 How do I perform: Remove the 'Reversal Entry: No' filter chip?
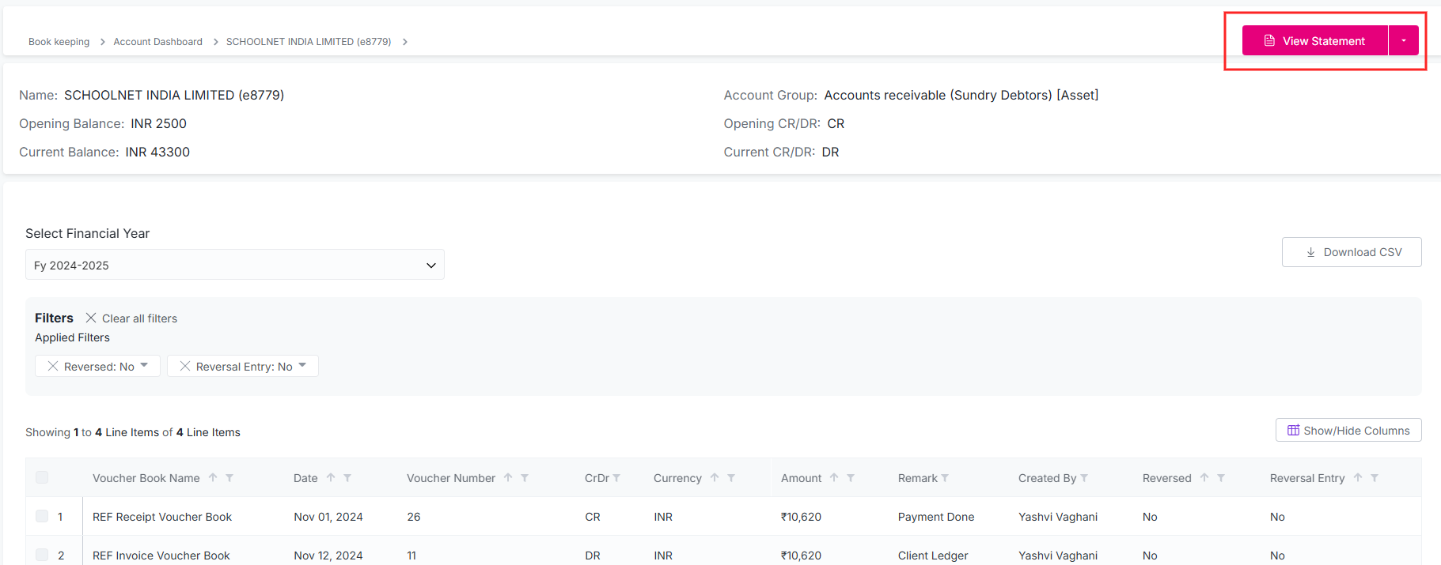click(185, 366)
